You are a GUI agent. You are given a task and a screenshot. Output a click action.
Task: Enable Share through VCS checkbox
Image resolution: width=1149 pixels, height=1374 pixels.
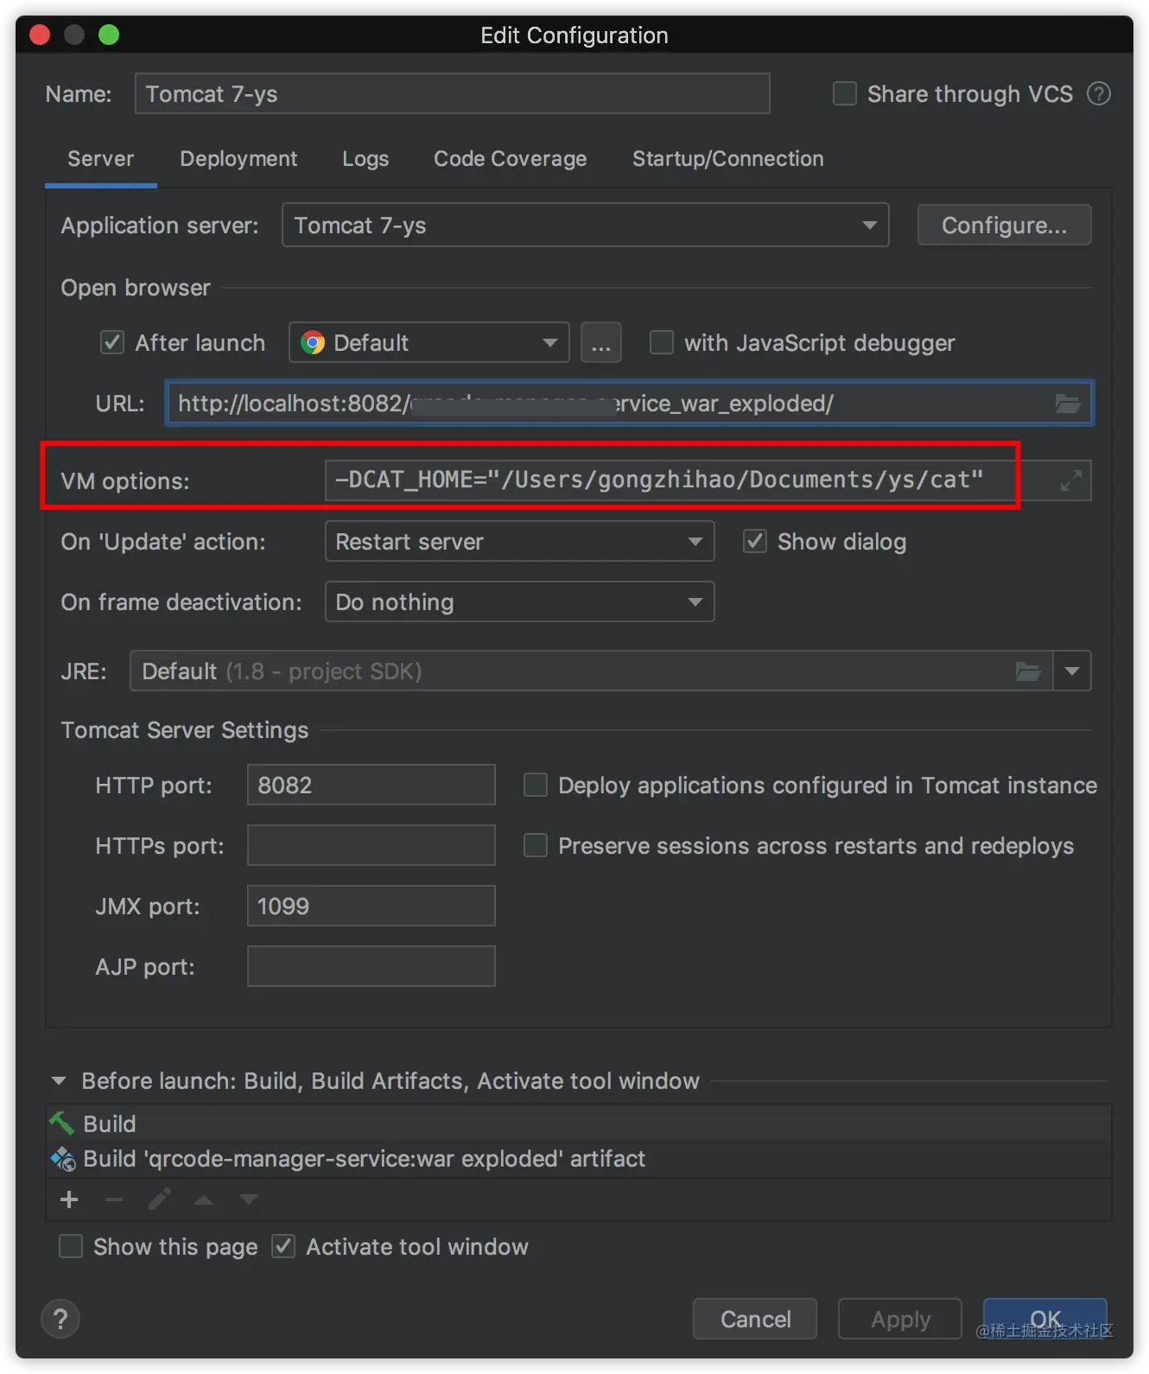pyautogui.click(x=844, y=93)
